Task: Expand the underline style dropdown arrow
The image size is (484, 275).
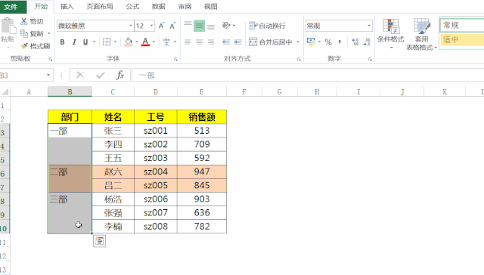Action: (94, 42)
